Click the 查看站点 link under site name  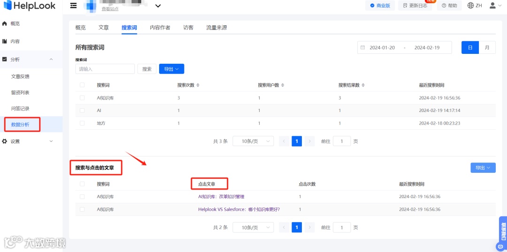(110, 9)
